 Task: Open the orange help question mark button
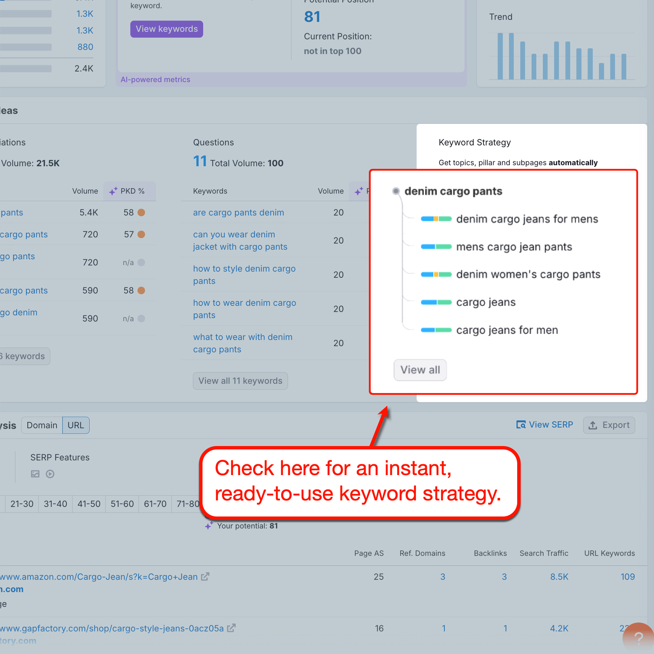639,637
